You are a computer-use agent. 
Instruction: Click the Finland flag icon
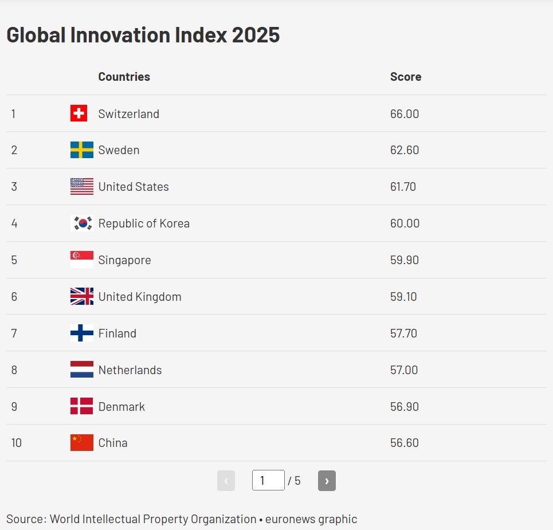81,333
